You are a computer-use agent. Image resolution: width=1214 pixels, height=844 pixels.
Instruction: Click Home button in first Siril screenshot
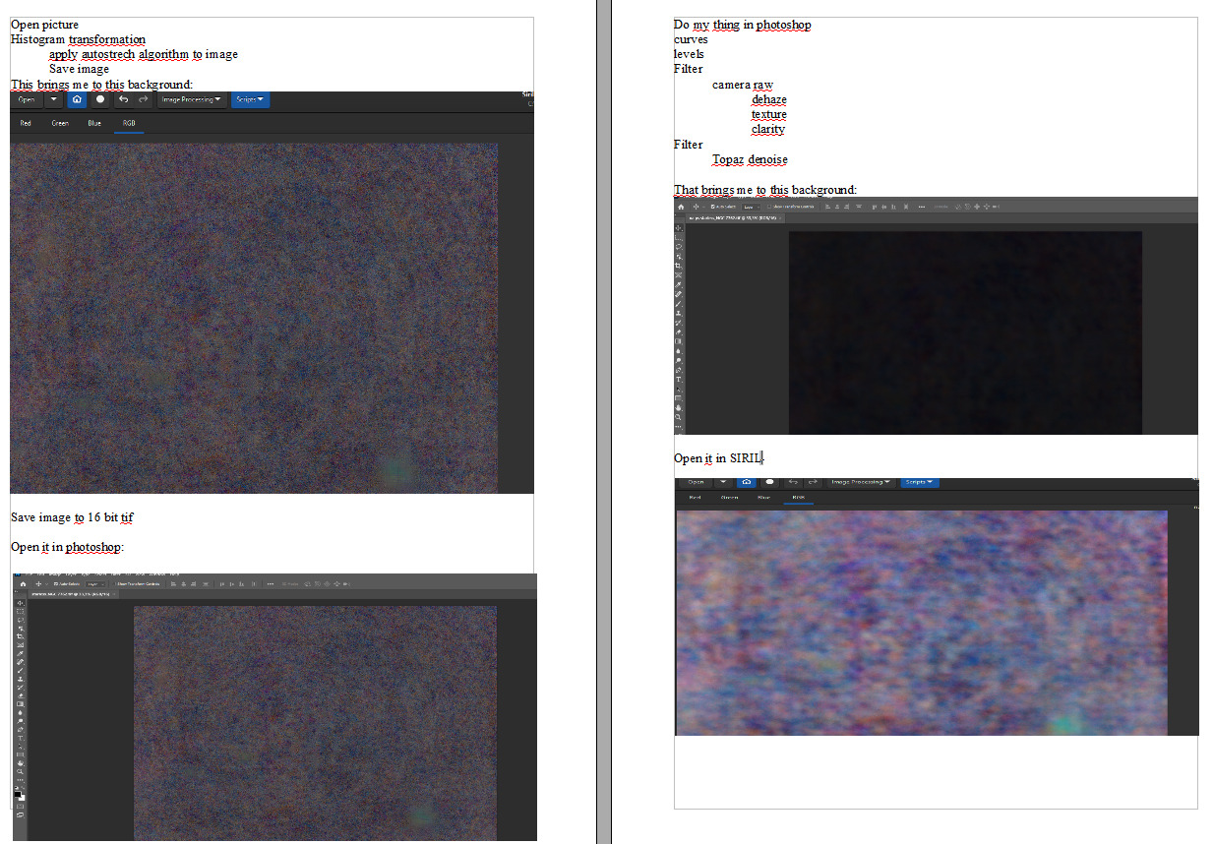[x=77, y=99]
